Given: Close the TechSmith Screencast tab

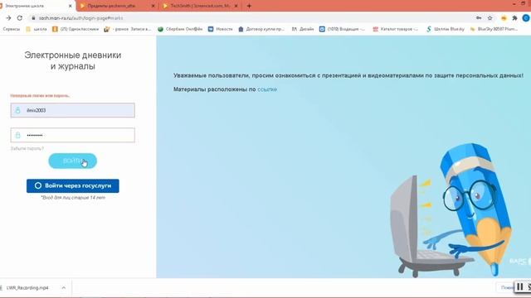Looking at the screenshot, I should coord(236,6).
